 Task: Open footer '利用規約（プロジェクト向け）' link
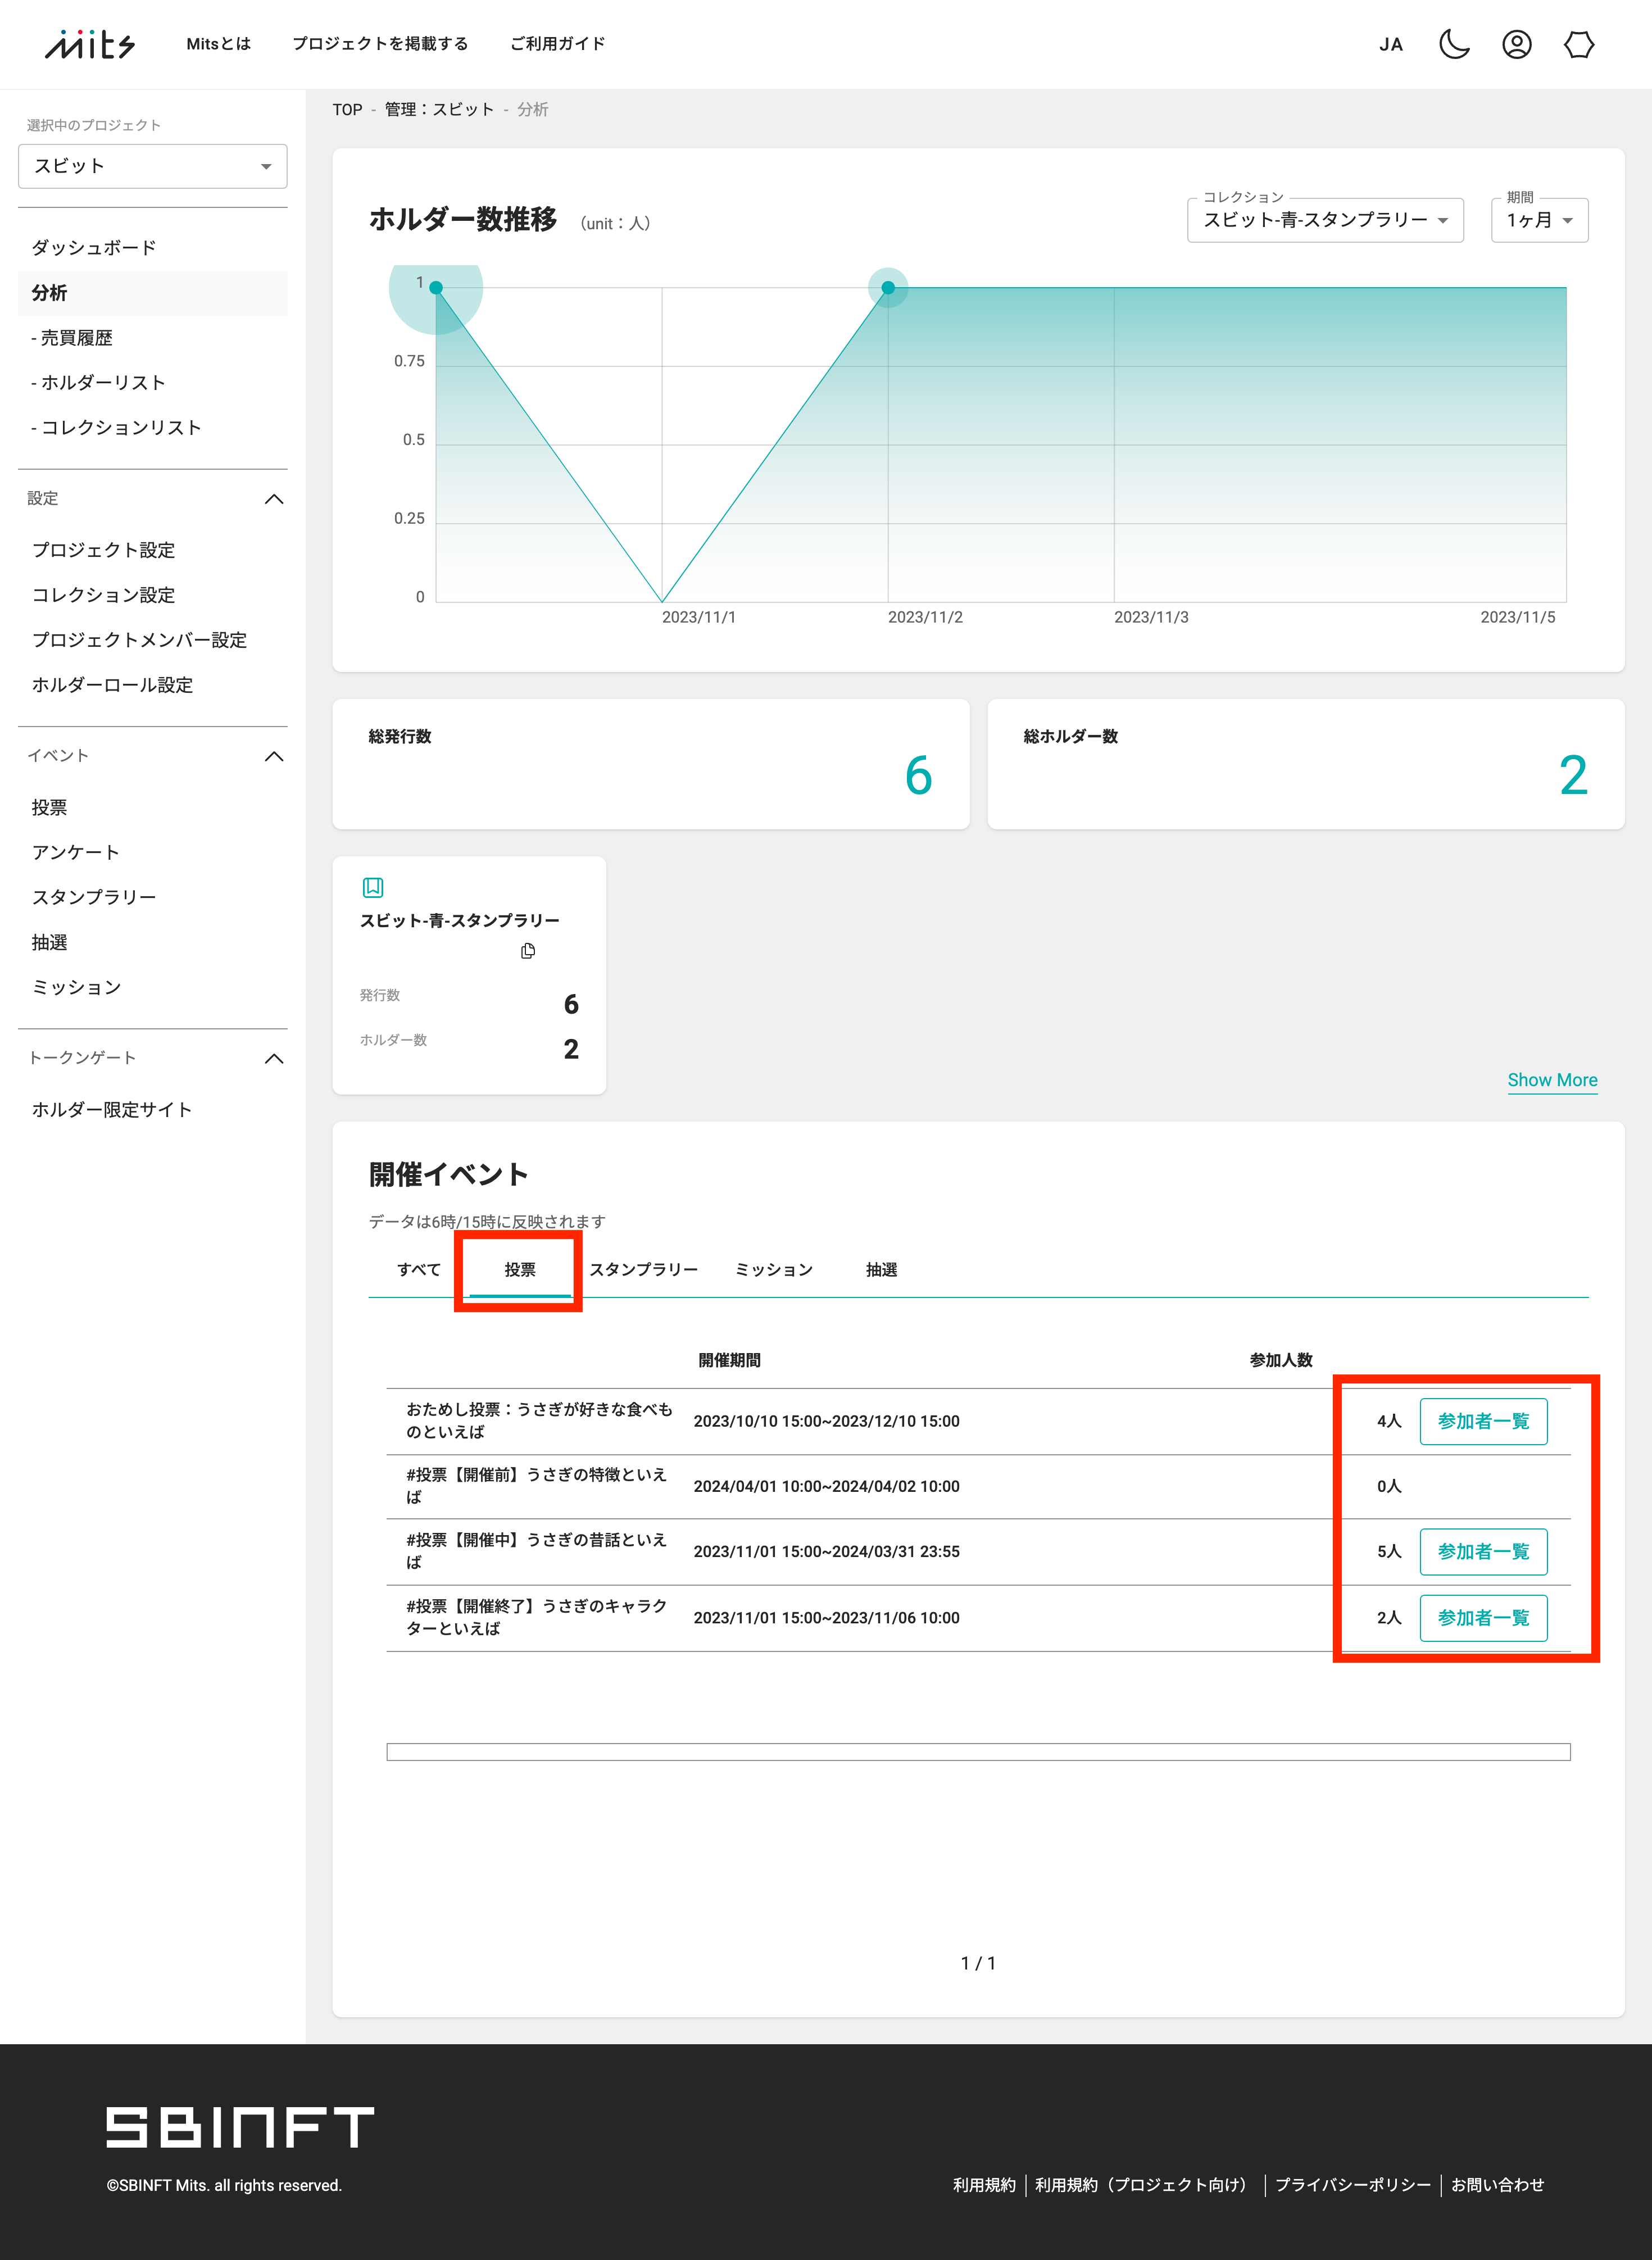[1145, 2186]
